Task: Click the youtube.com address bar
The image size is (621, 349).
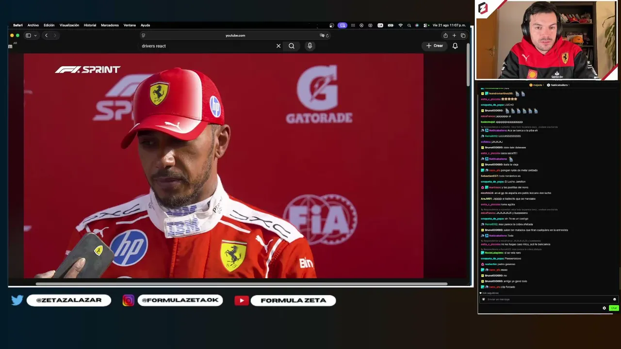Action: point(235,35)
